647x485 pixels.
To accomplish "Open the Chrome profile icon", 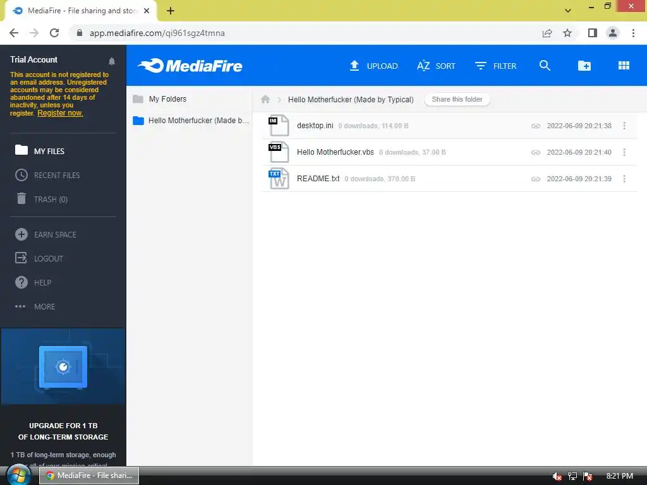I will tap(613, 33).
